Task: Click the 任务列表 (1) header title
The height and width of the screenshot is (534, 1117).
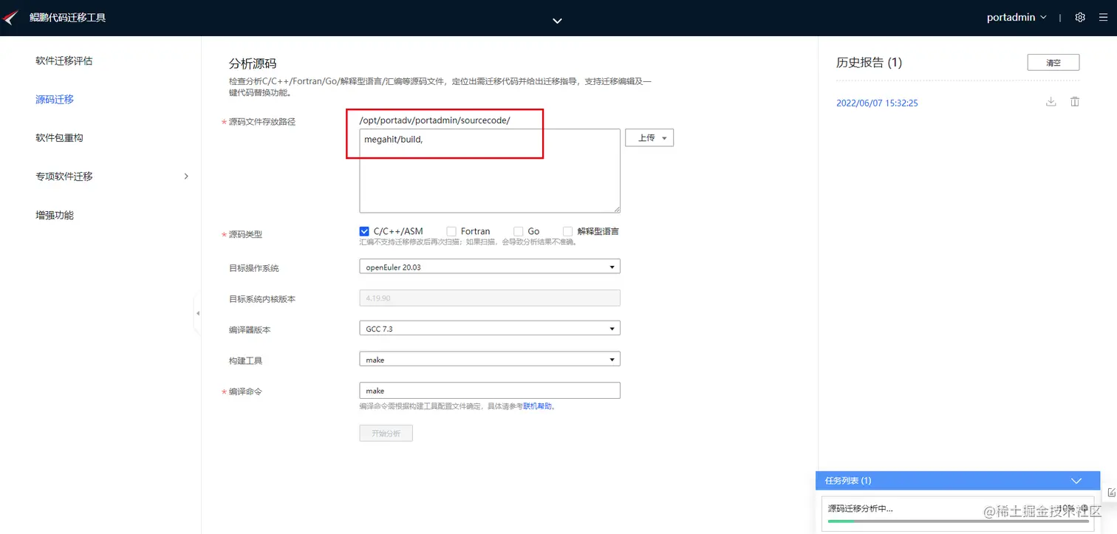Action: tap(848, 480)
